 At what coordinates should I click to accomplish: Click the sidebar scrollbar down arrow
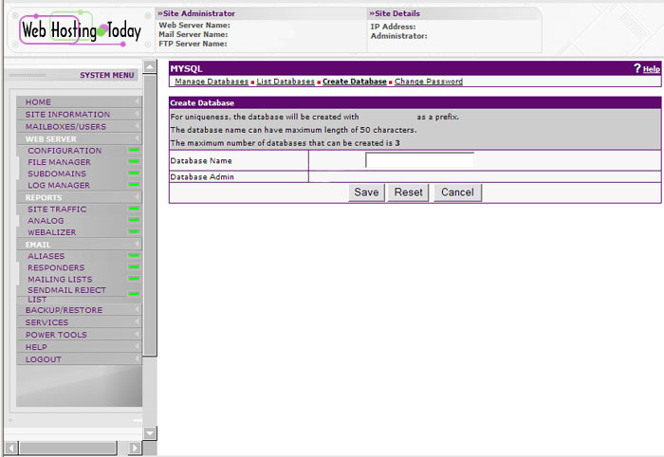pyautogui.click(x=149, y=432)
